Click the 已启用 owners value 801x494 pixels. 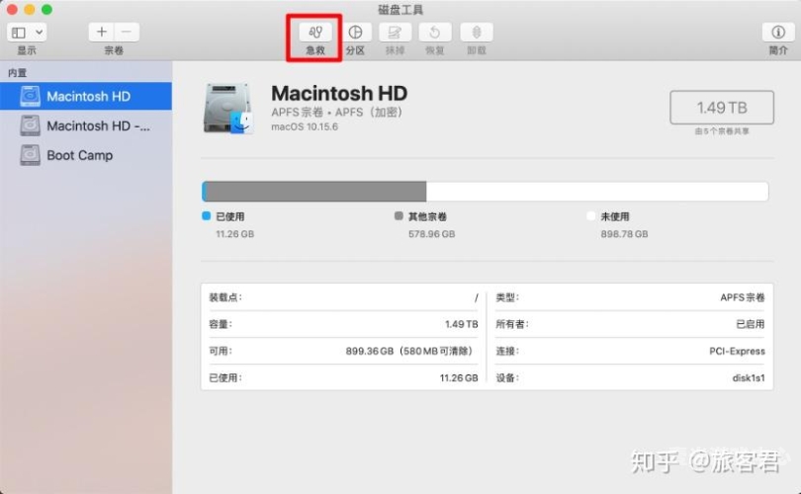[x=751, y=324]
